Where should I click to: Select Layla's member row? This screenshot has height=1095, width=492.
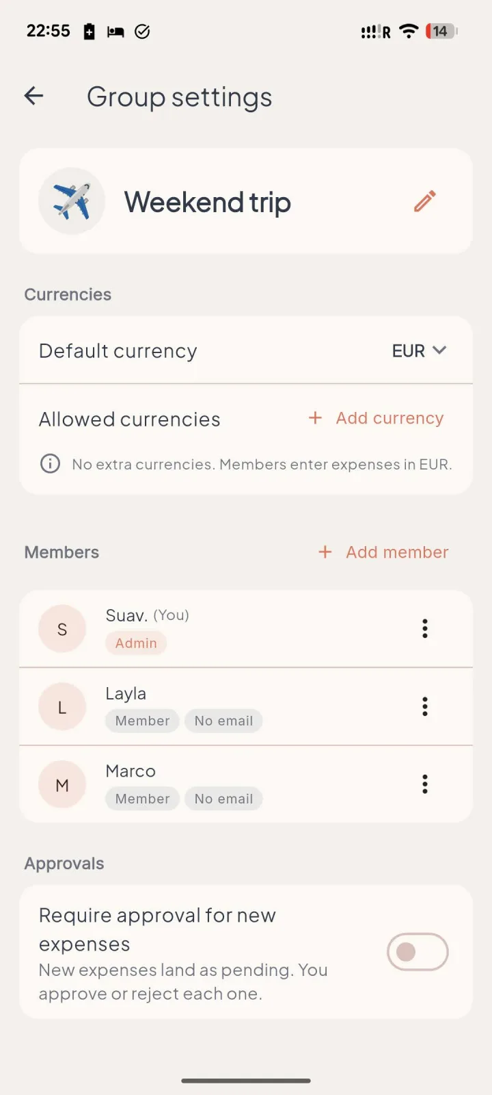246,706
